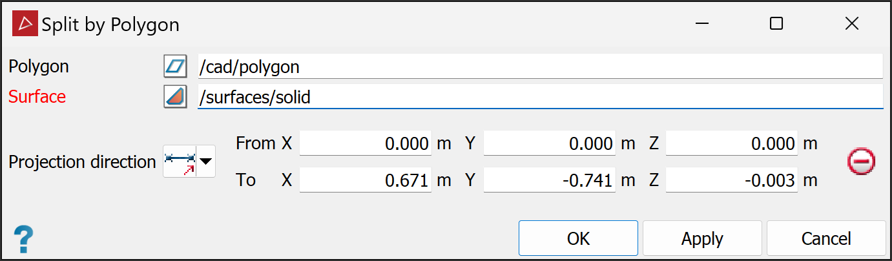This screenshot has width=892, height=261.
Task: Expand the projection direction dropdown arrow
Action: (x=206, y=162)
